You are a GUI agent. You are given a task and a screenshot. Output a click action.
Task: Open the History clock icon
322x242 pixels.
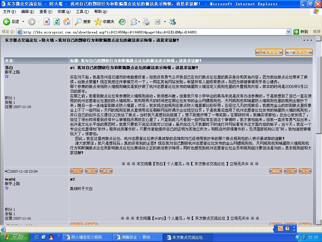[122, 22]
